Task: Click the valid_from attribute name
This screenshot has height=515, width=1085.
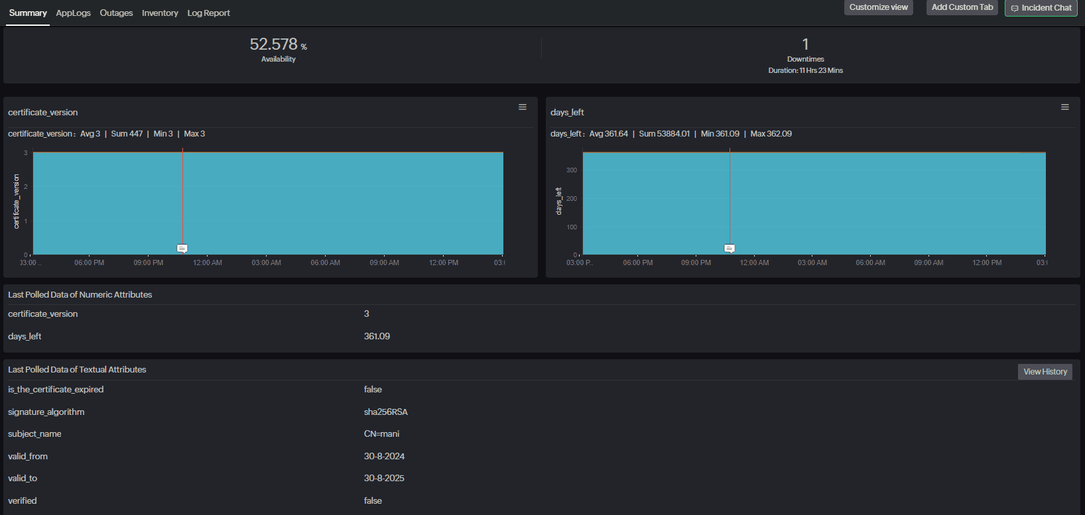Action: [28, 457]
